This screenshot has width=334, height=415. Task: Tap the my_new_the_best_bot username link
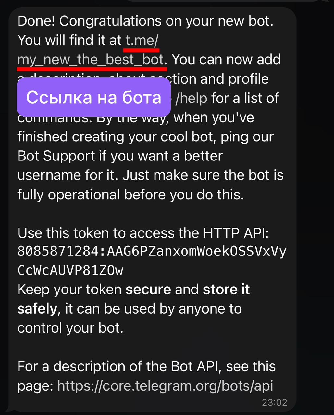pos(91,60)
